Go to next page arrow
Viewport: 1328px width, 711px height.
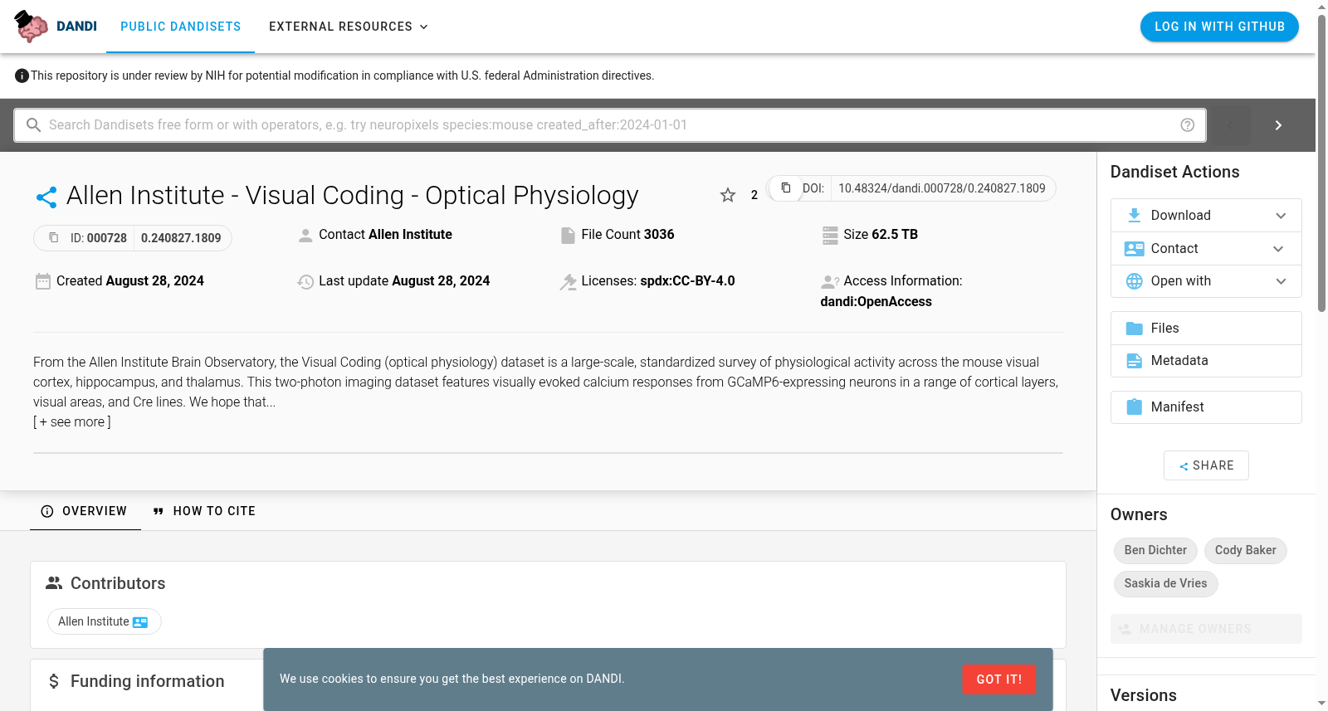(1278, 125)
